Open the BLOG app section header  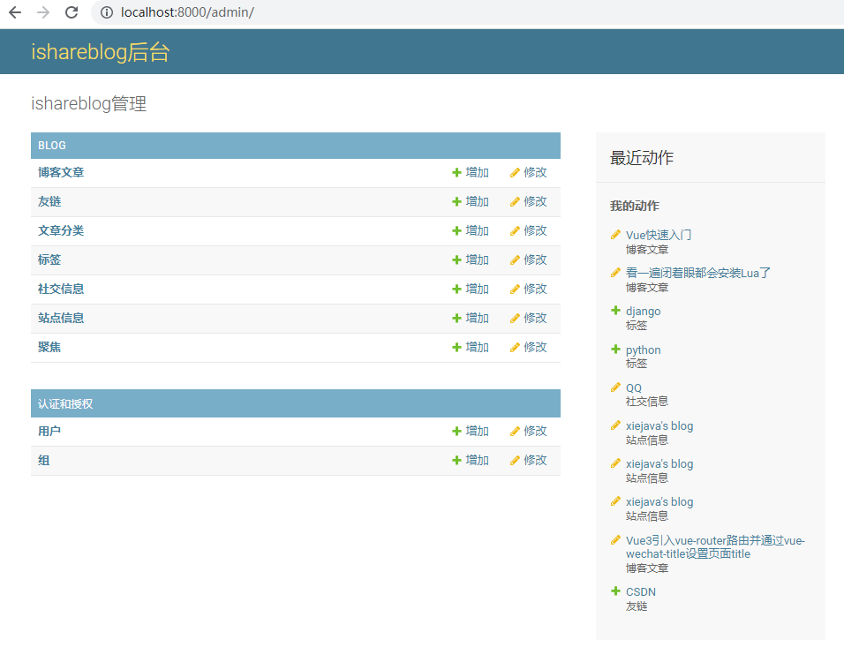click(52, 146)
